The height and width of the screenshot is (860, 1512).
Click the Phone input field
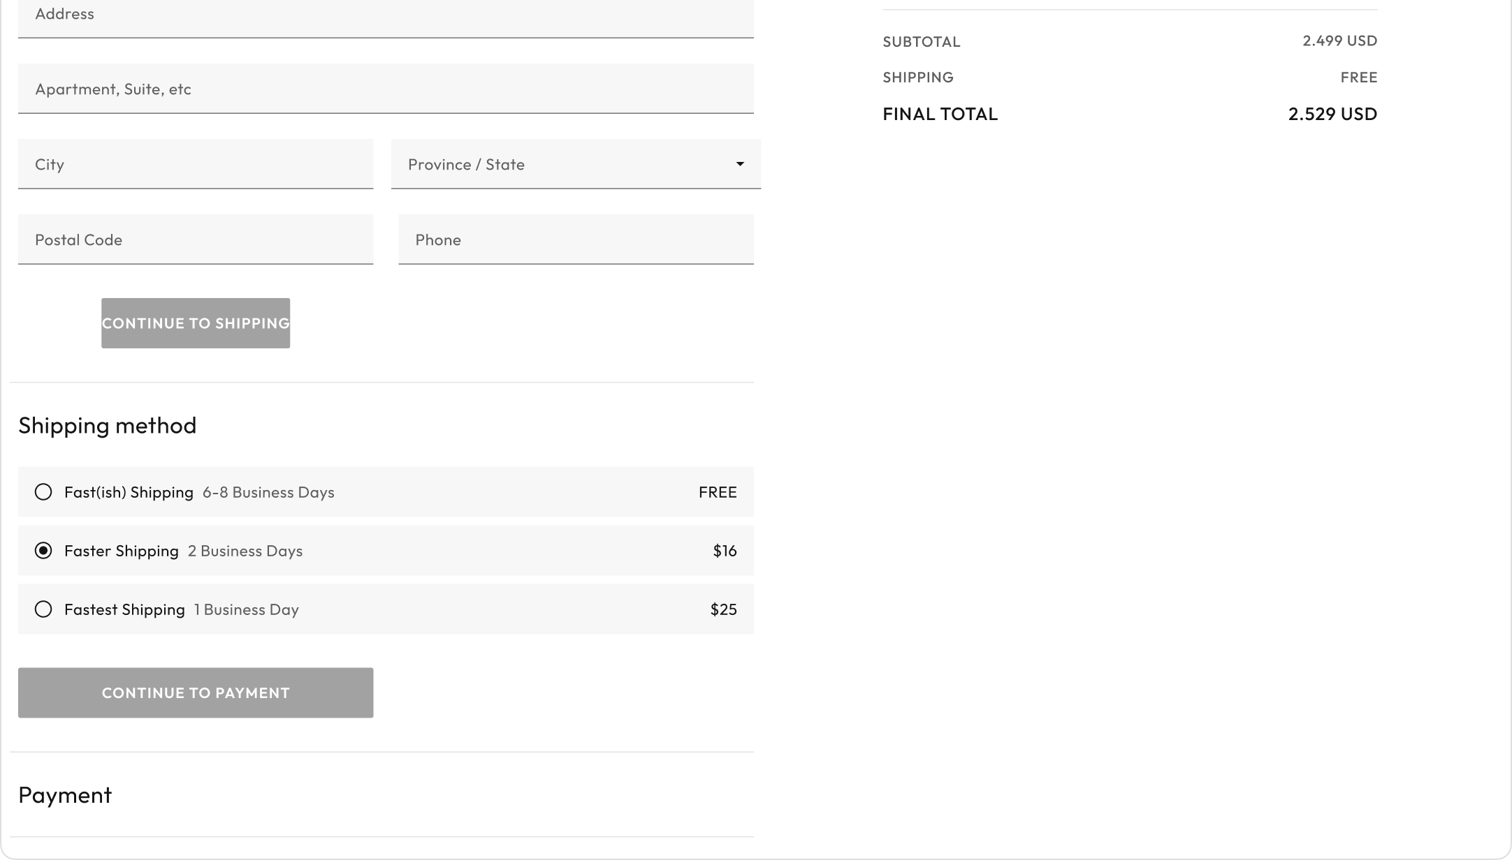576,239
